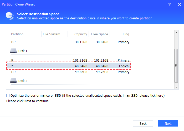
Task: Go back with the Back button
Action: click(x=143, y=123)
